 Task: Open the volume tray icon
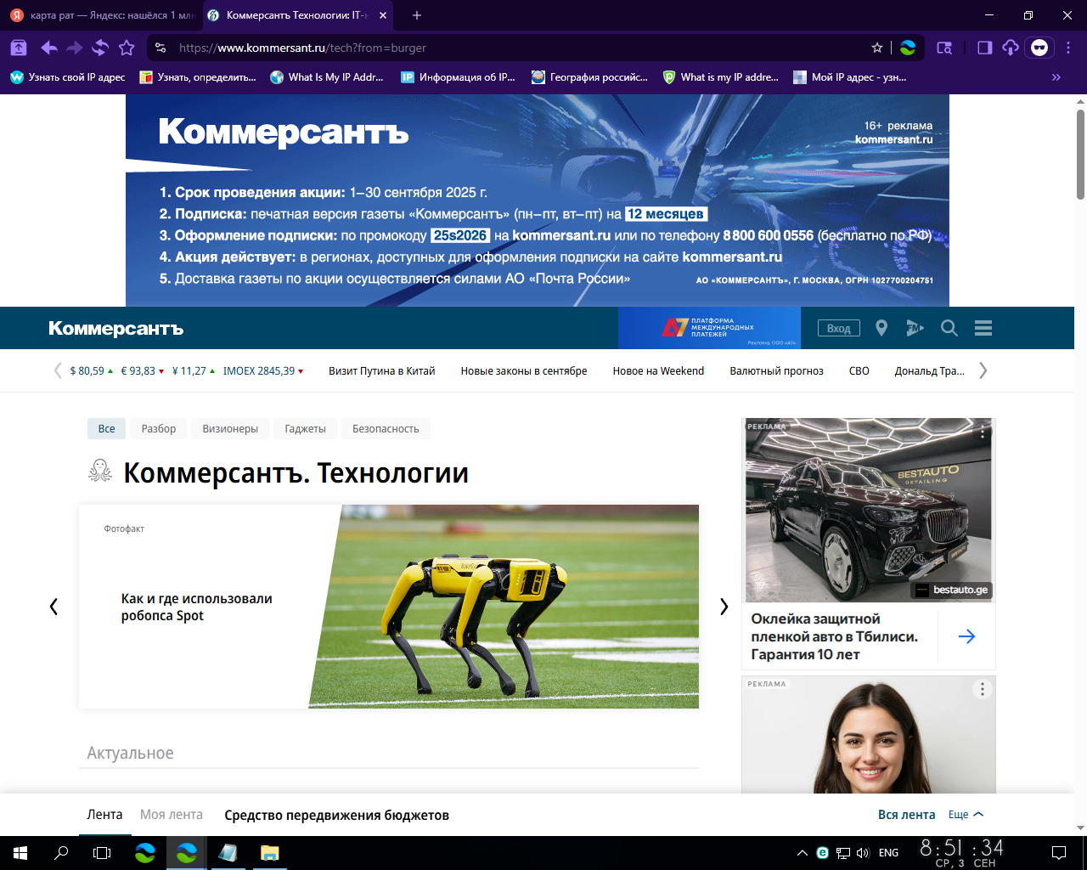[x=863, y=852]
